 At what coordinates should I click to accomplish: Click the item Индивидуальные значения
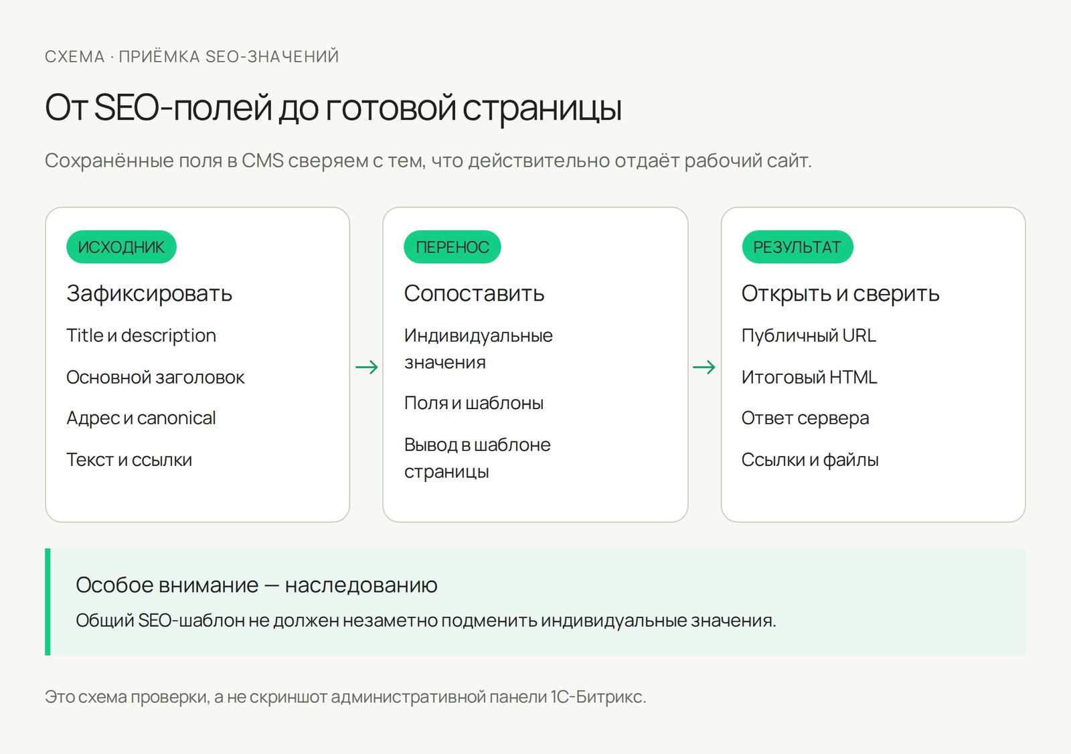479,349
